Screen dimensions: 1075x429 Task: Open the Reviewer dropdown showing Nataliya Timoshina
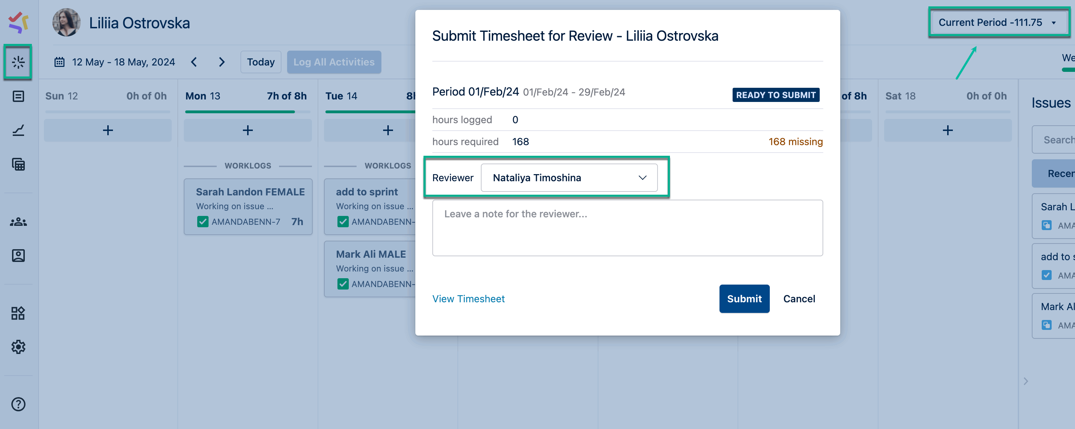click(569, 177)
